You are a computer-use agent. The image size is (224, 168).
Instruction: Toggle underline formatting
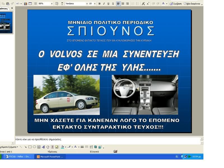[108, 4]
